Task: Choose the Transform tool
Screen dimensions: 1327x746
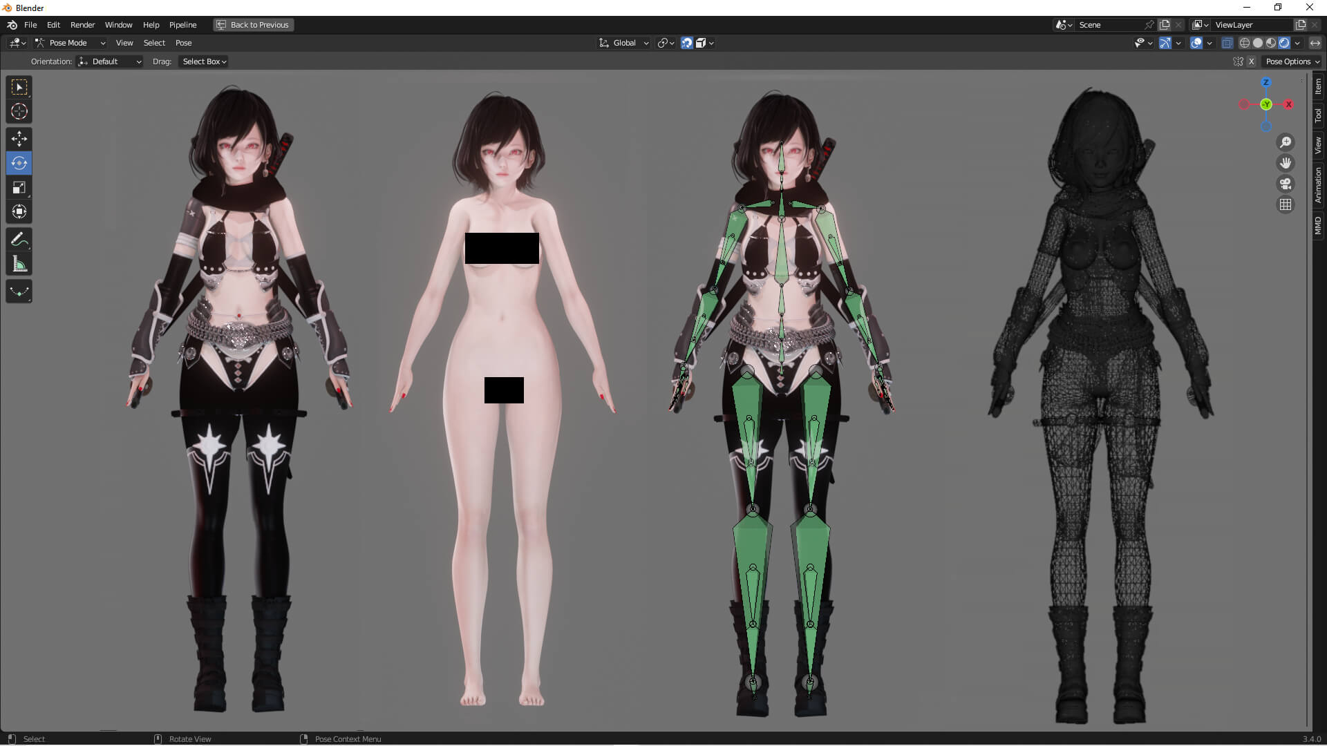Action: (19, 211)
